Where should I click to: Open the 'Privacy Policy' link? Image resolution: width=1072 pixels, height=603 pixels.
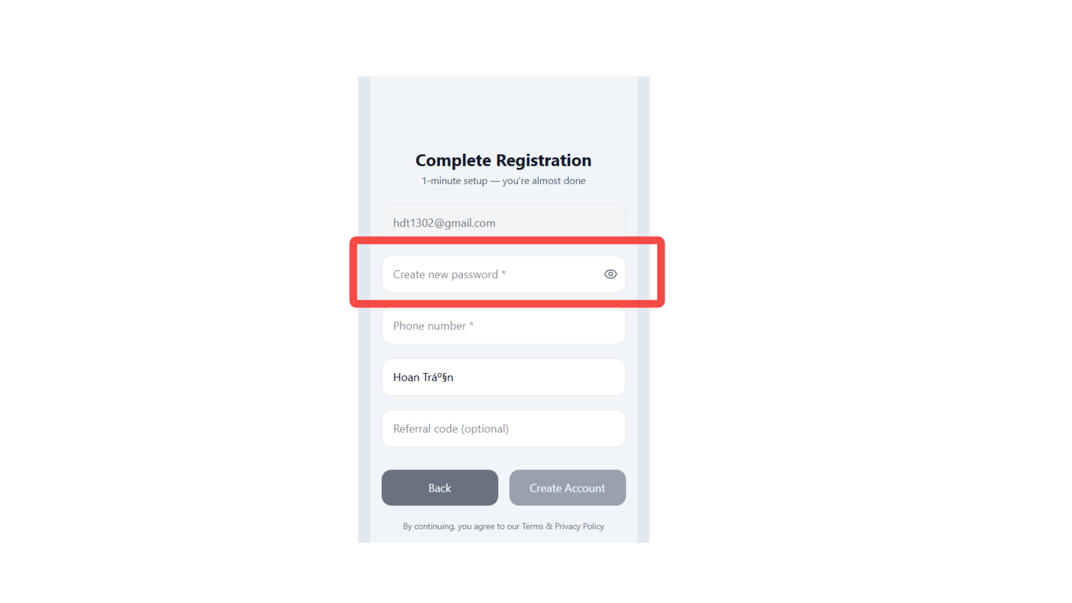(580, 526)
